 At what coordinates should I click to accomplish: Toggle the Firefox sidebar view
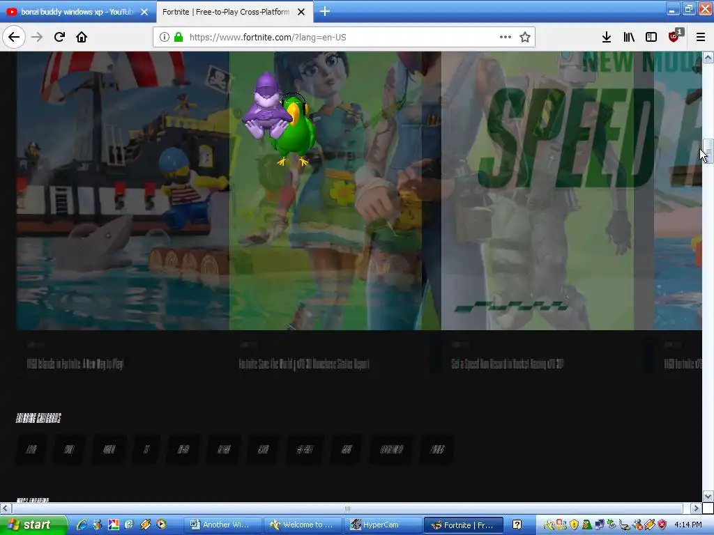tap(651, 37)
